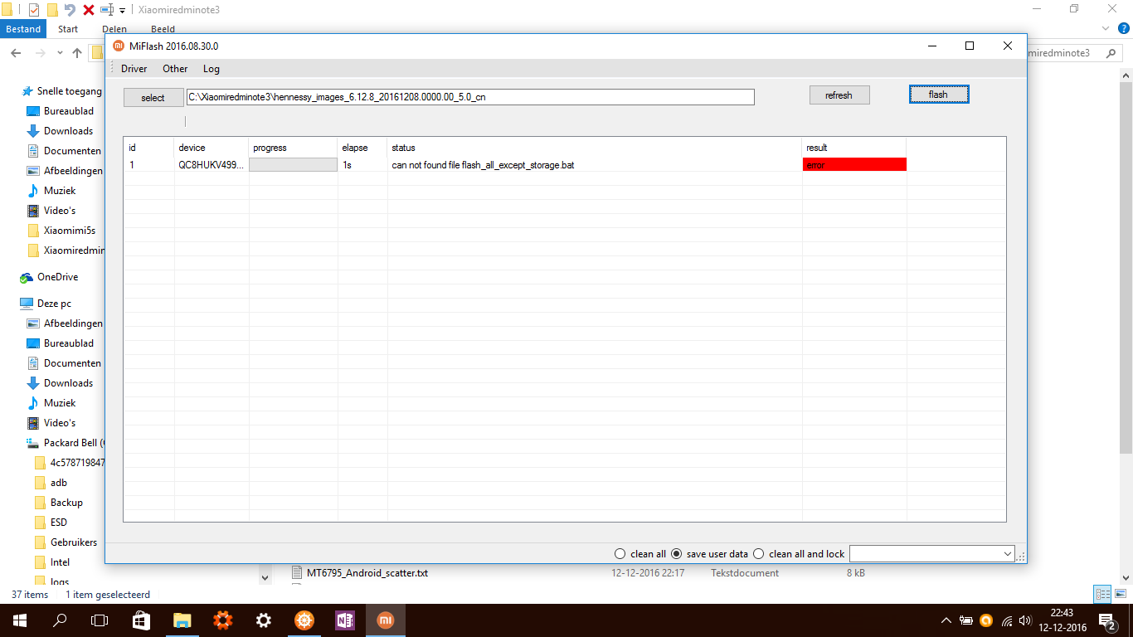Click the red error result cell

point(854,165)
